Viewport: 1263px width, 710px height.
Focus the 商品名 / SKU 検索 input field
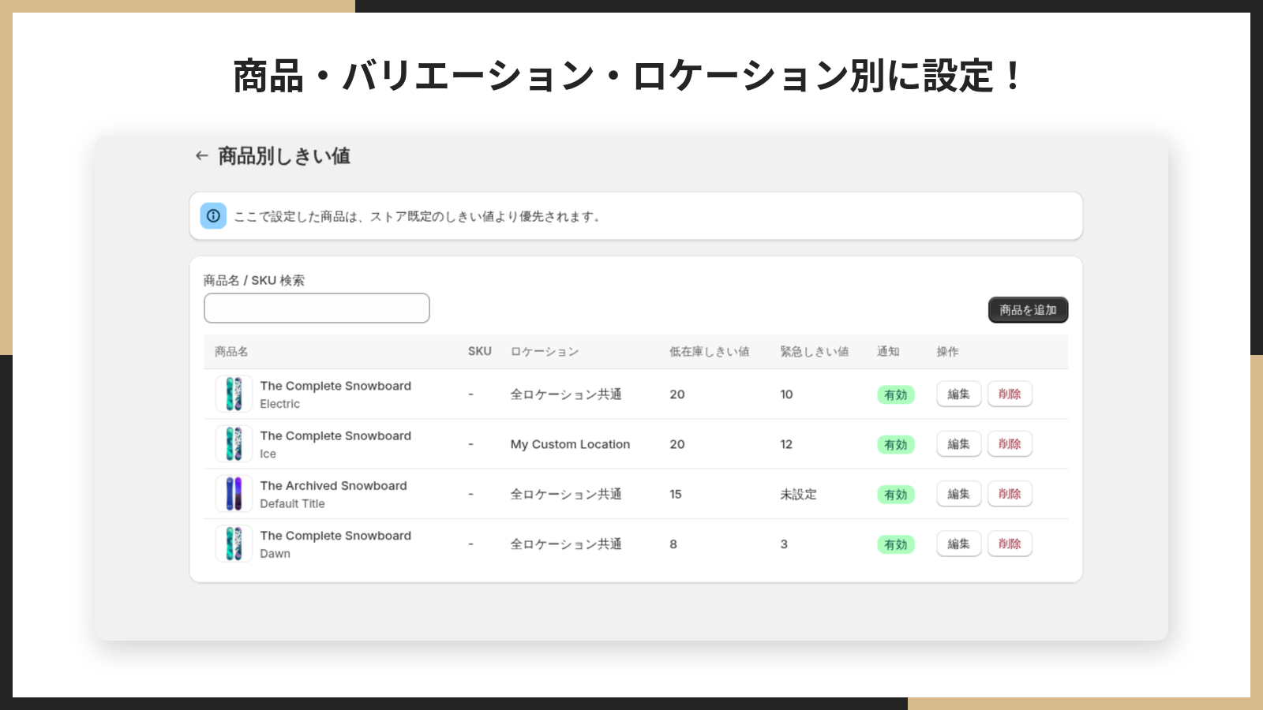pyautogui.click(x=317, y=308)
